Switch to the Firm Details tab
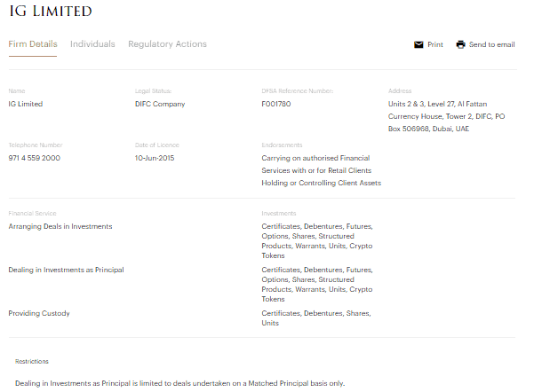The width and height of the screenshot is (550, 392). pos(33,44)
